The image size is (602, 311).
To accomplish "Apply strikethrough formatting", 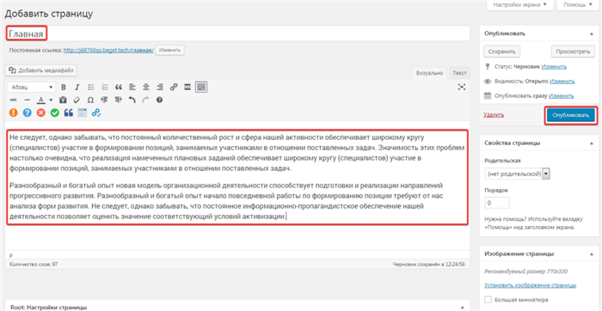I will coord(14,101).
